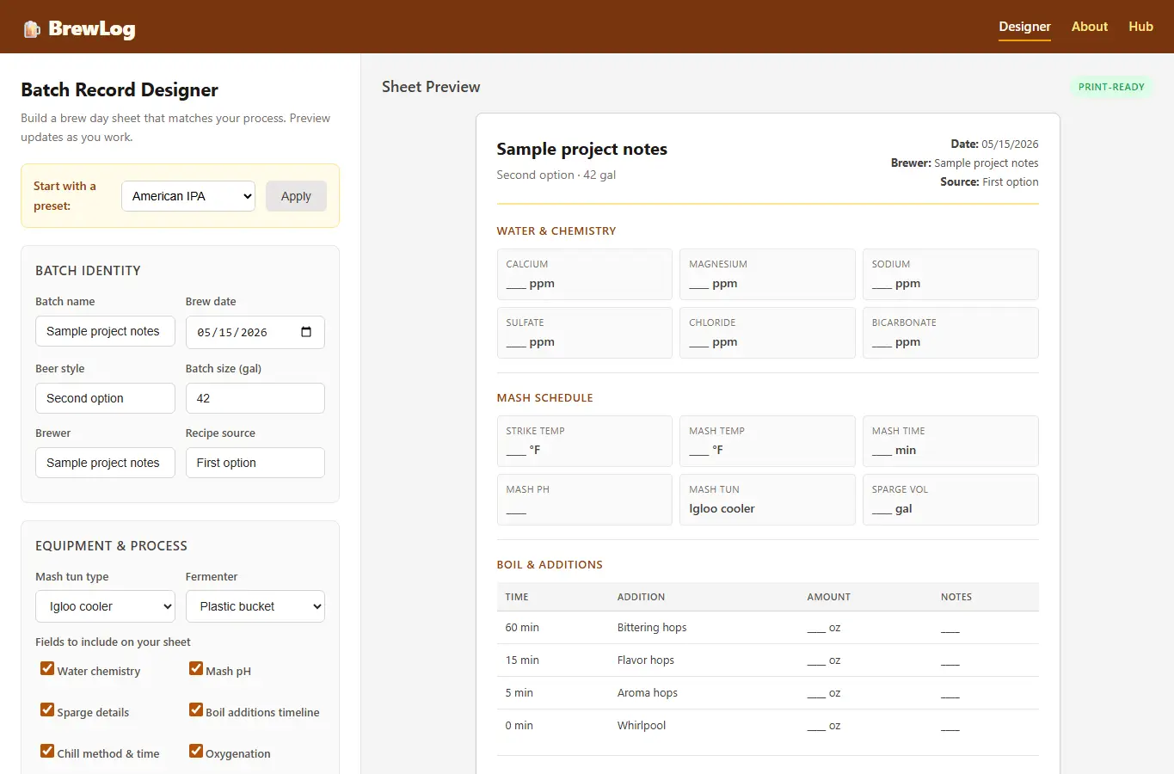This screenshot has width=1174, height=774.
Task: Select the Strike Temp card
Action: 585,441
